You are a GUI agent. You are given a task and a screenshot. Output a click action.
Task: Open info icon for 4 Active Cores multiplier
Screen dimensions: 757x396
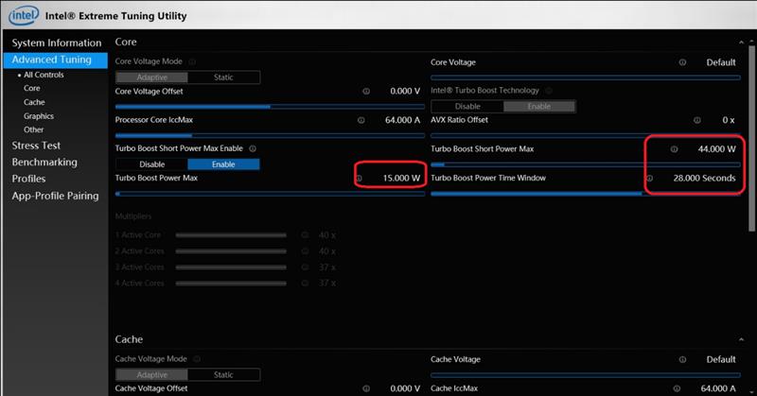[305, 284]
